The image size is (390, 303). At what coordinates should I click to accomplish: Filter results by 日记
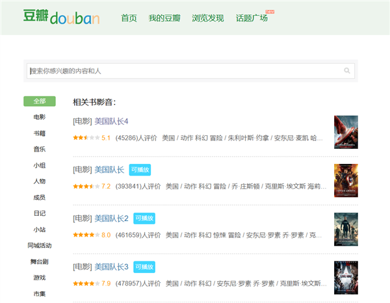(x=40, y=213)
